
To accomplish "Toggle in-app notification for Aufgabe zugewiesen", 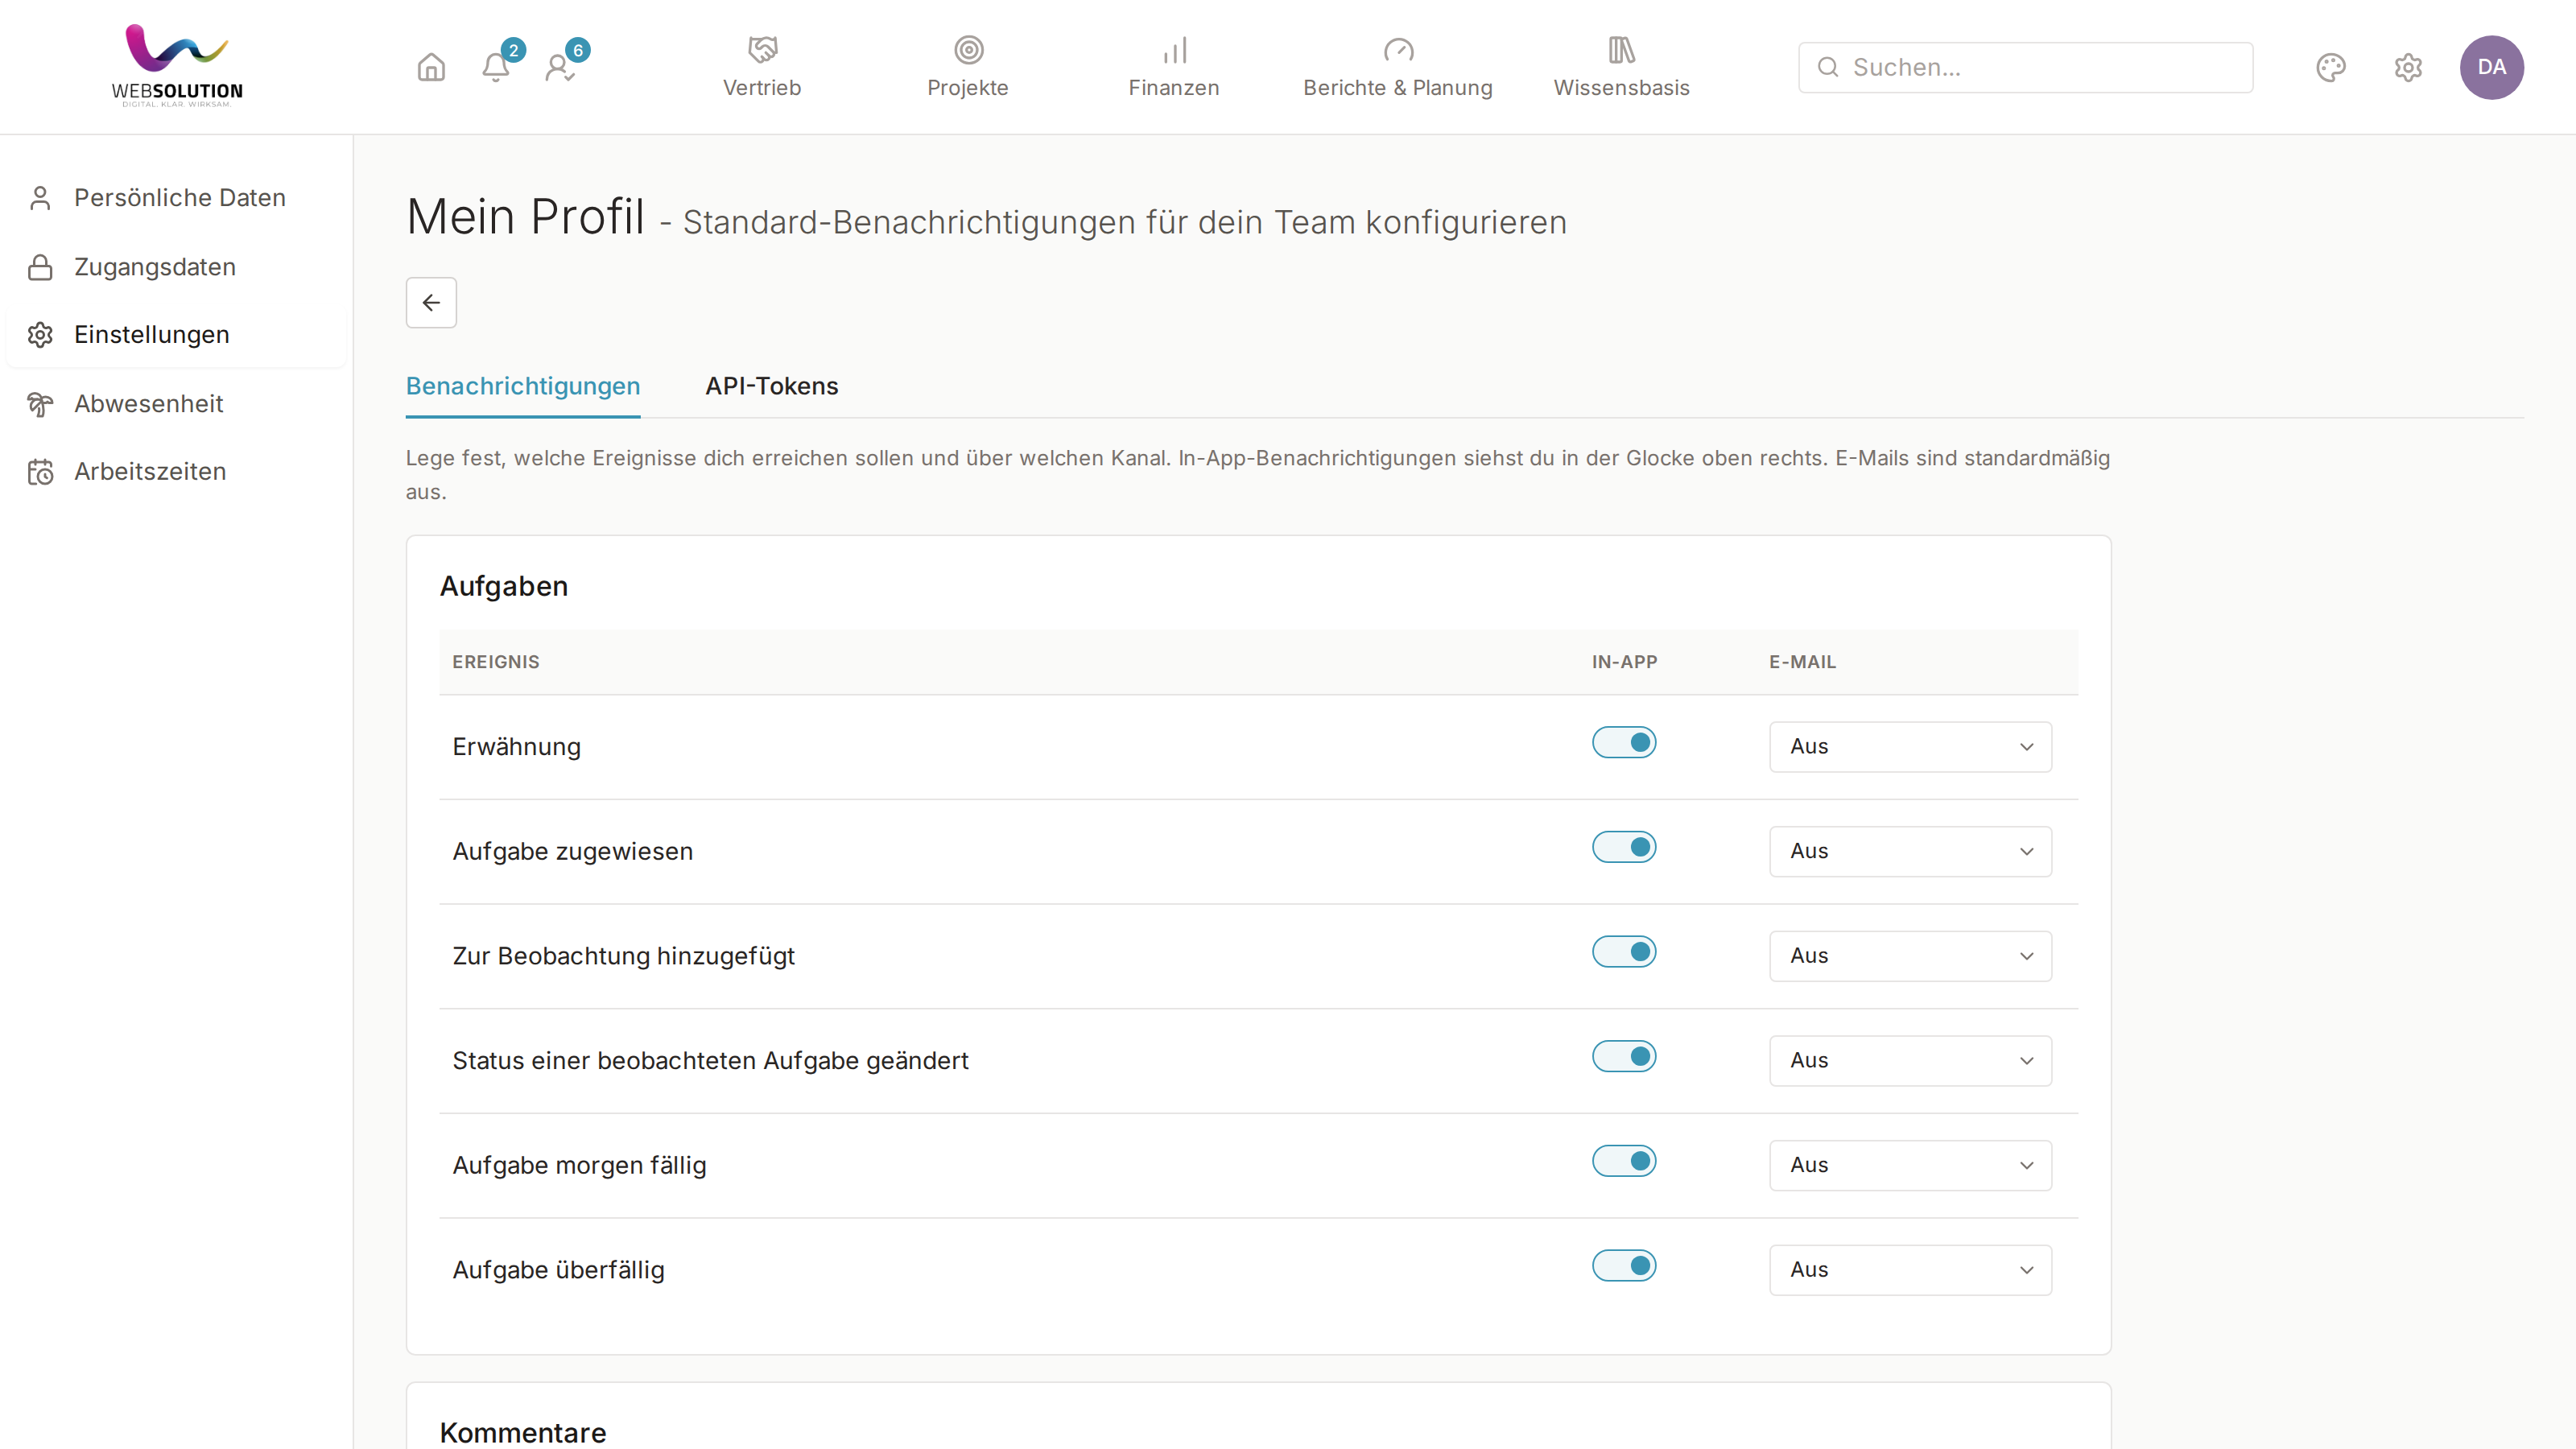I will pyautogui.click(x=1624, y=847).
